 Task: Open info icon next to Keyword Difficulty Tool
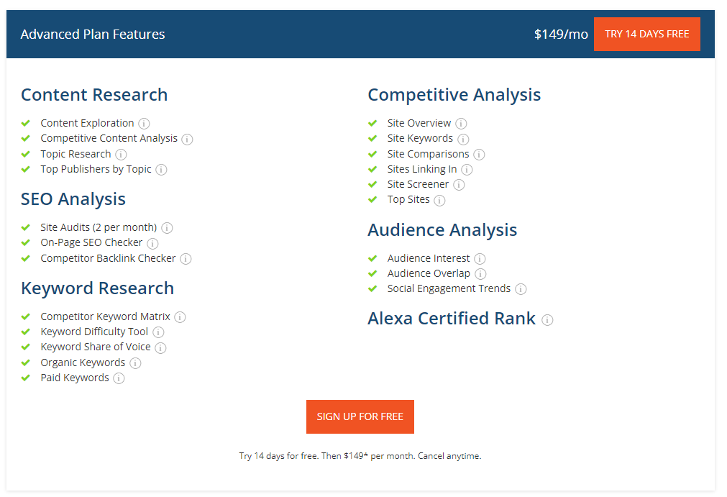(x=158, y=332)
